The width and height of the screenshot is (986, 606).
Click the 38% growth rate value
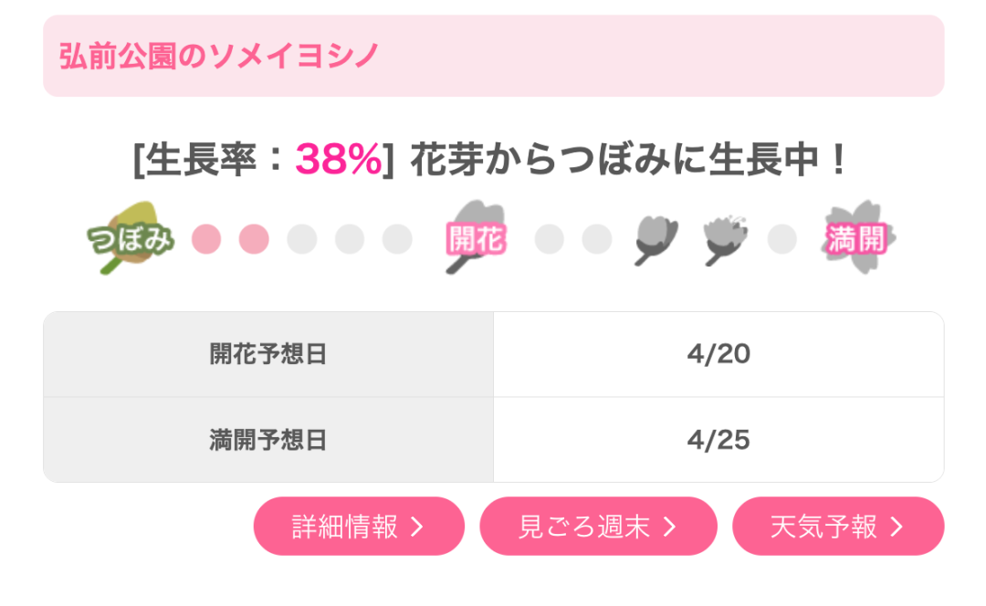coord(339,159)
